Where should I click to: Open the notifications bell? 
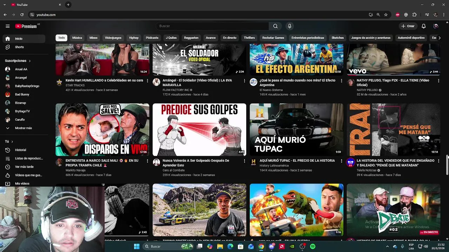click(x=424, y=26)
